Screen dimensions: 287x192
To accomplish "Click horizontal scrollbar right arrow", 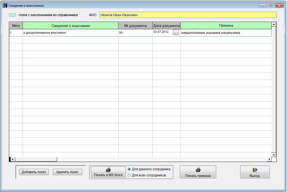I will [x=269, y=159].
